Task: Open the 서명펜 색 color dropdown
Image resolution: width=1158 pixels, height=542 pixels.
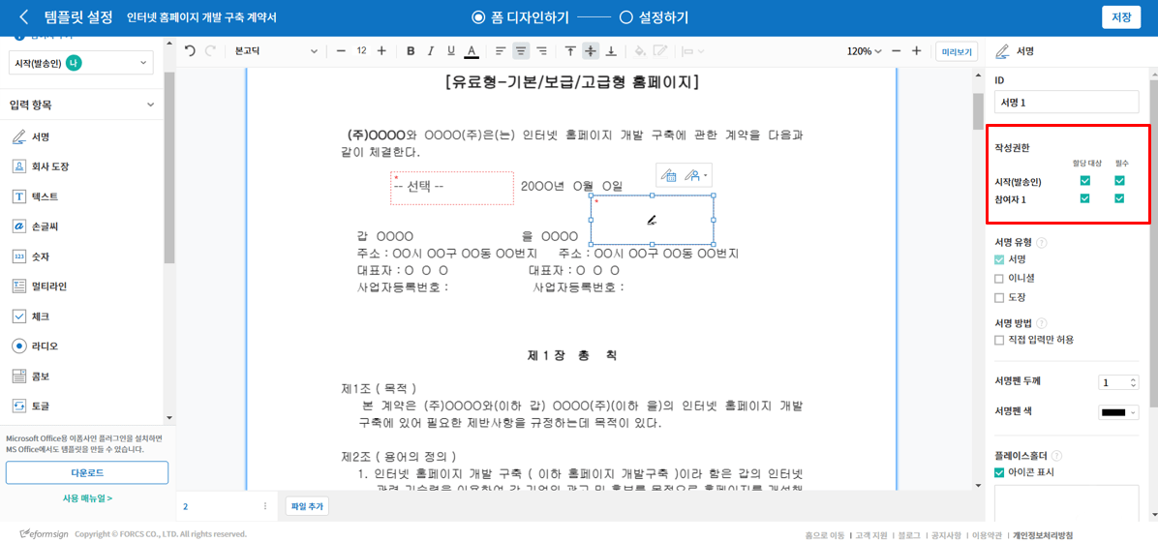Action: click(1119, 412)
